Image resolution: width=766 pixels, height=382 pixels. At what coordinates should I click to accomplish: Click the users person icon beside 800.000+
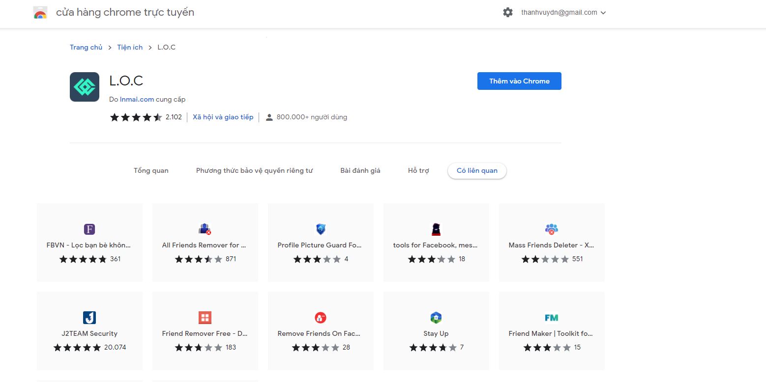269,117
